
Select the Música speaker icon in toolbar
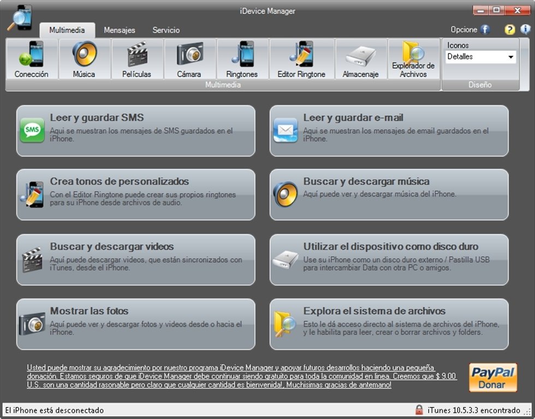click(x=84, y=59)
